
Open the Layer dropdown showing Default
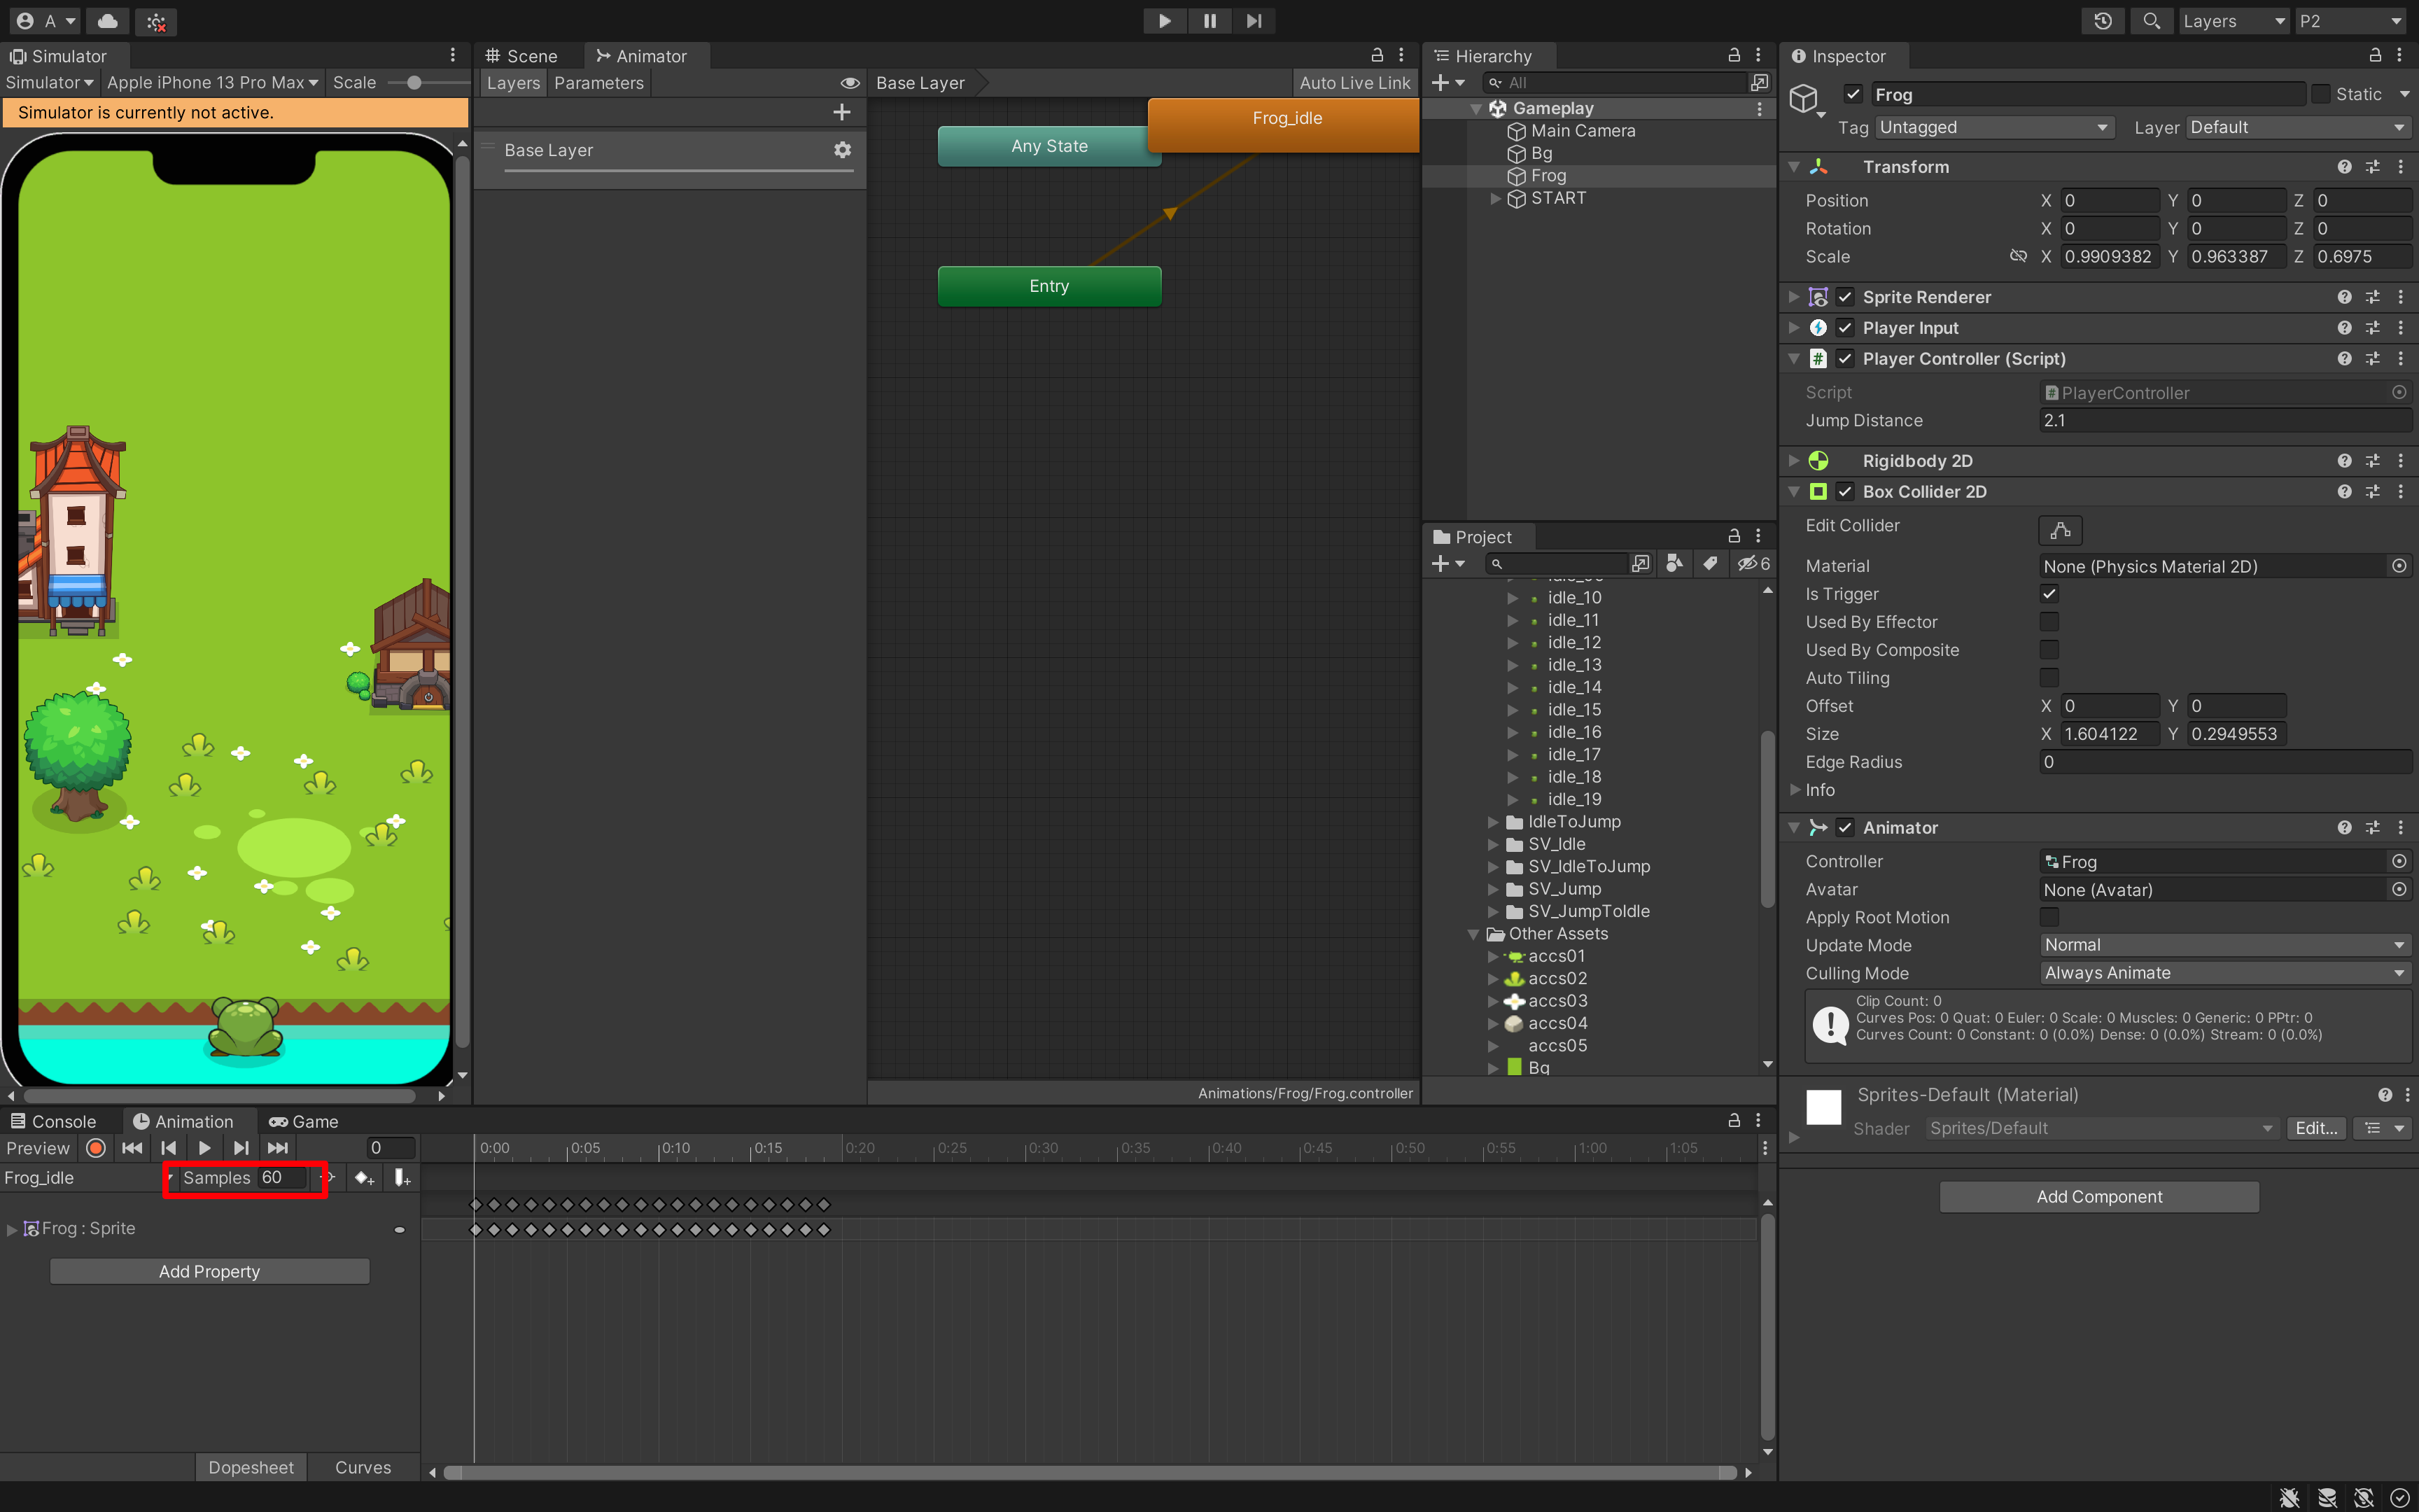(2298, 127)
